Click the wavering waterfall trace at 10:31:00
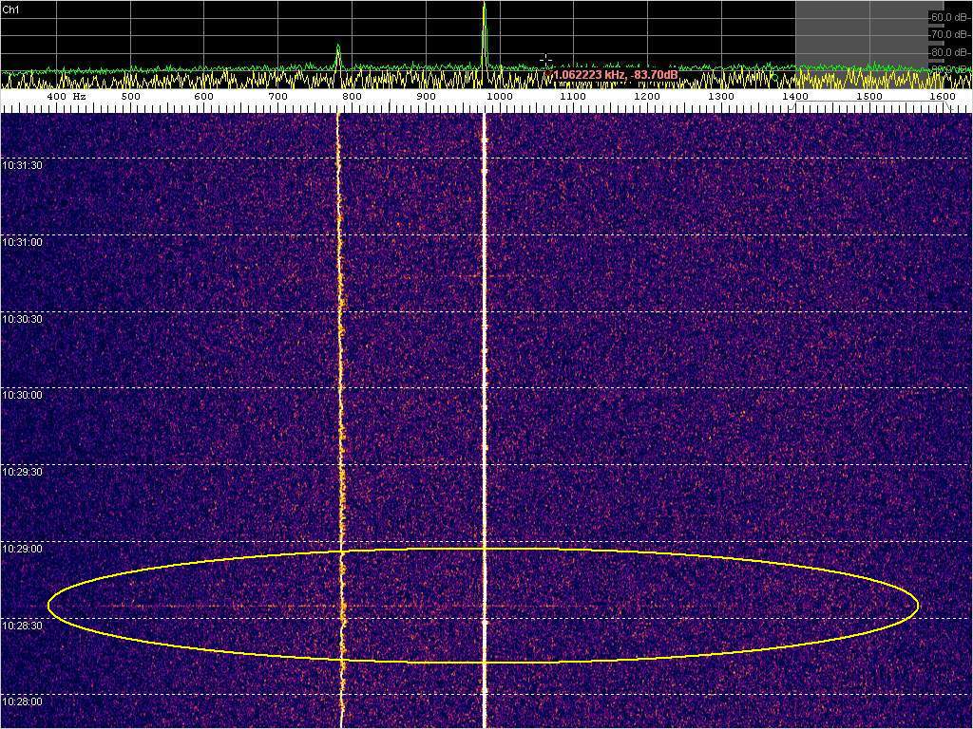The height and width of the screenshot is (729, 973). 338,235
